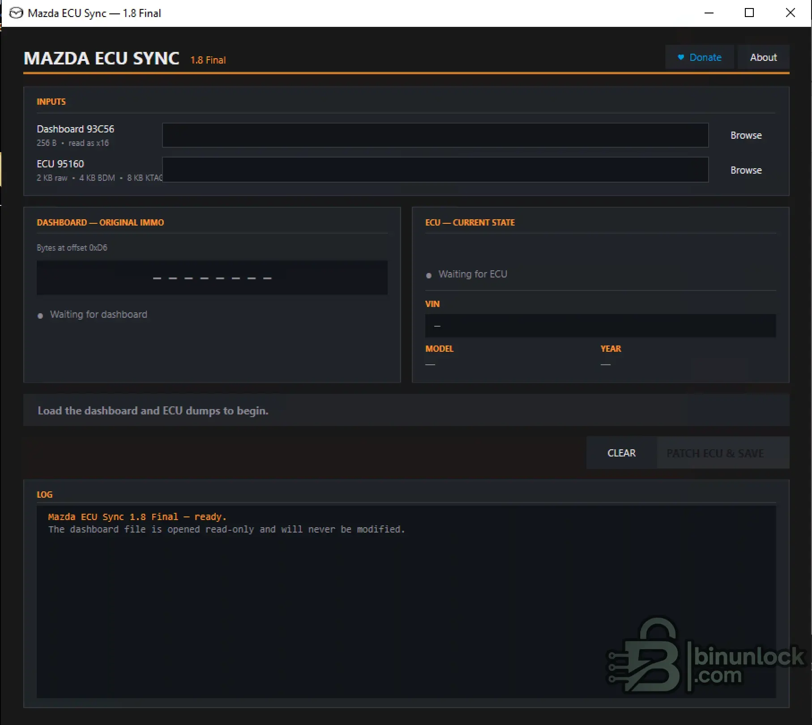The width and height of the screenshot is (812, 725).
Task: Click the VIN value field
Action: 600,326
